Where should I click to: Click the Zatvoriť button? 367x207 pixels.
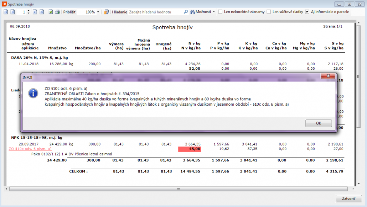pyautogui.click(x=348, y=198)
